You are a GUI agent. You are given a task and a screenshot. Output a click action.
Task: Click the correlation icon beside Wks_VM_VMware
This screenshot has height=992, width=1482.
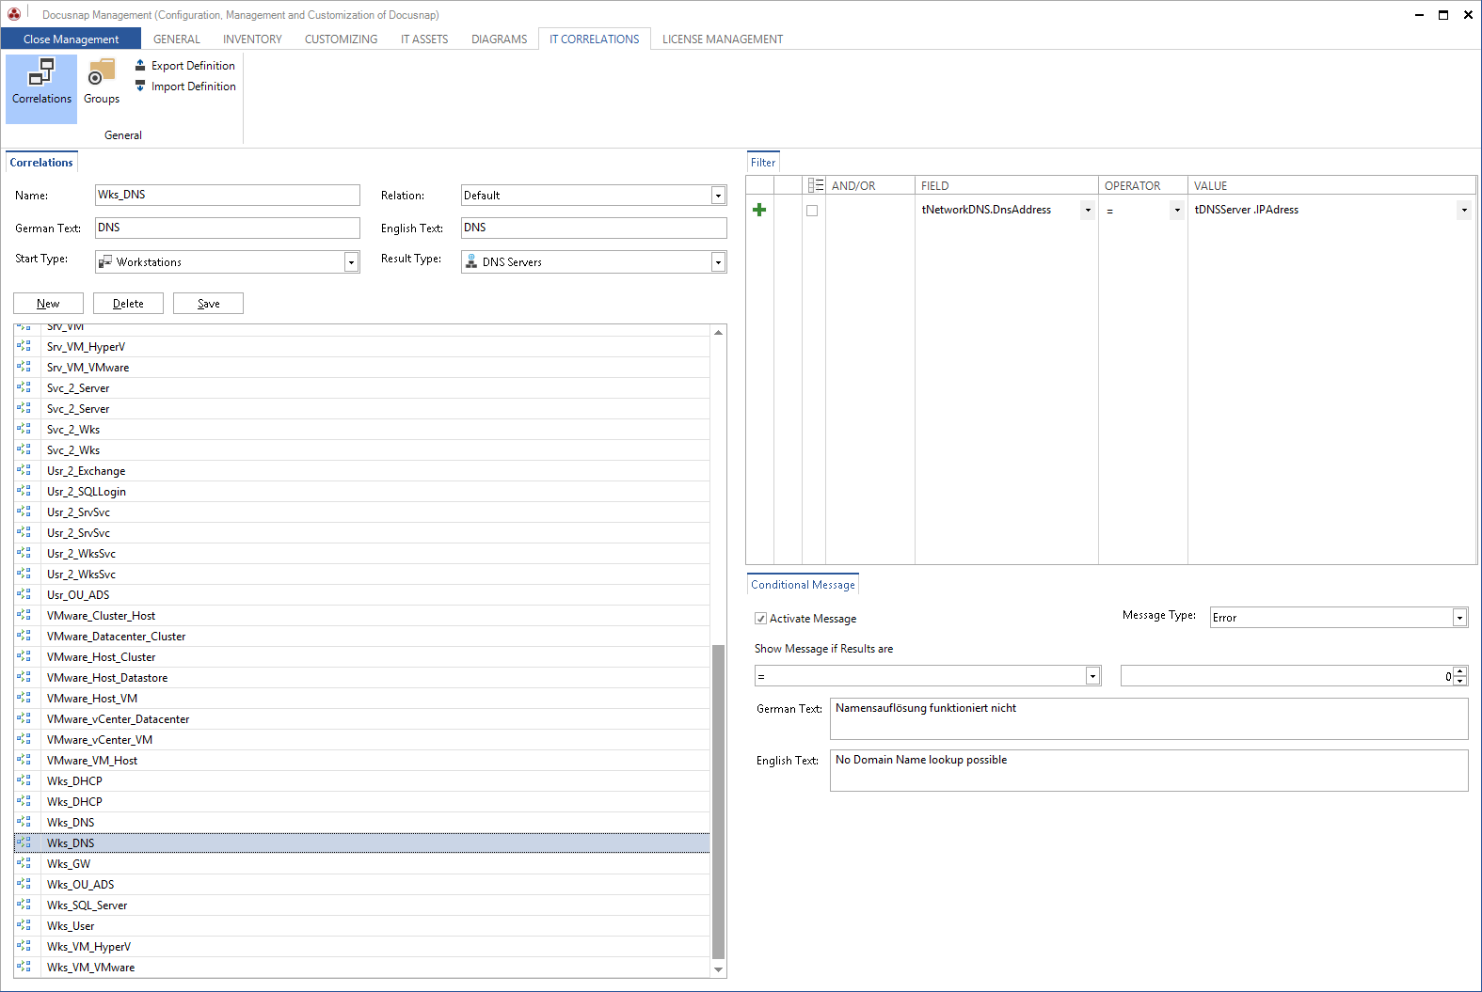tap(24, 967)
